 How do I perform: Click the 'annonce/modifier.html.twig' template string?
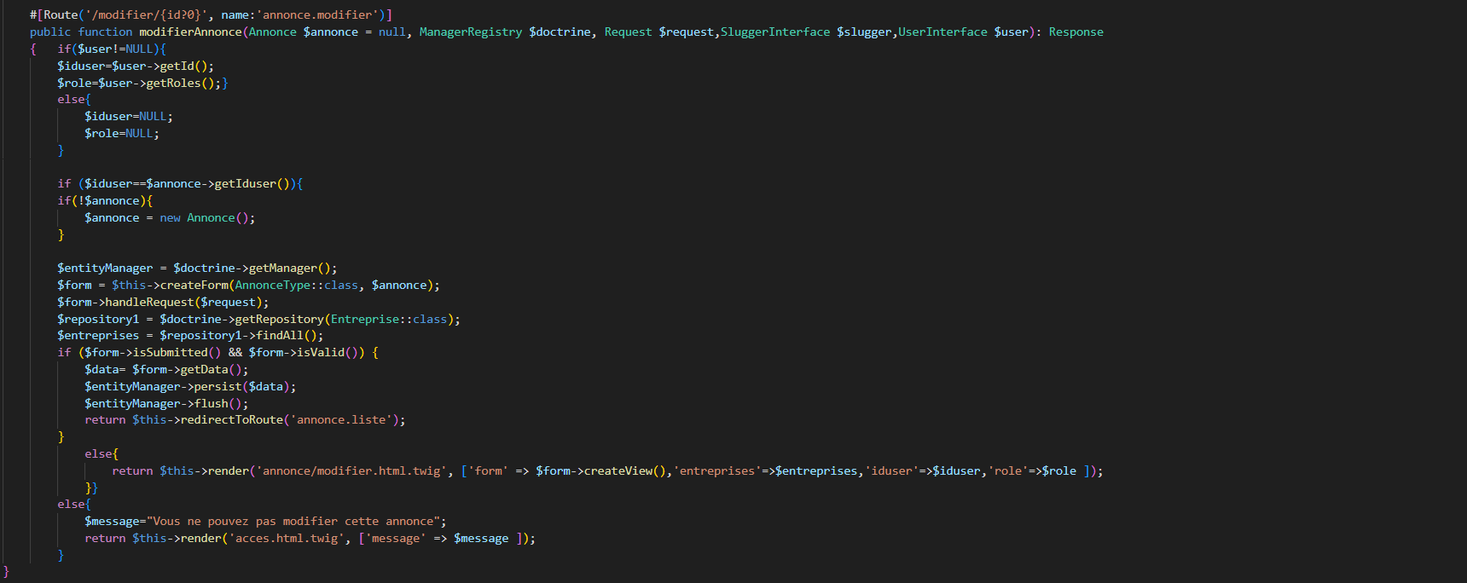click(351, 470)
